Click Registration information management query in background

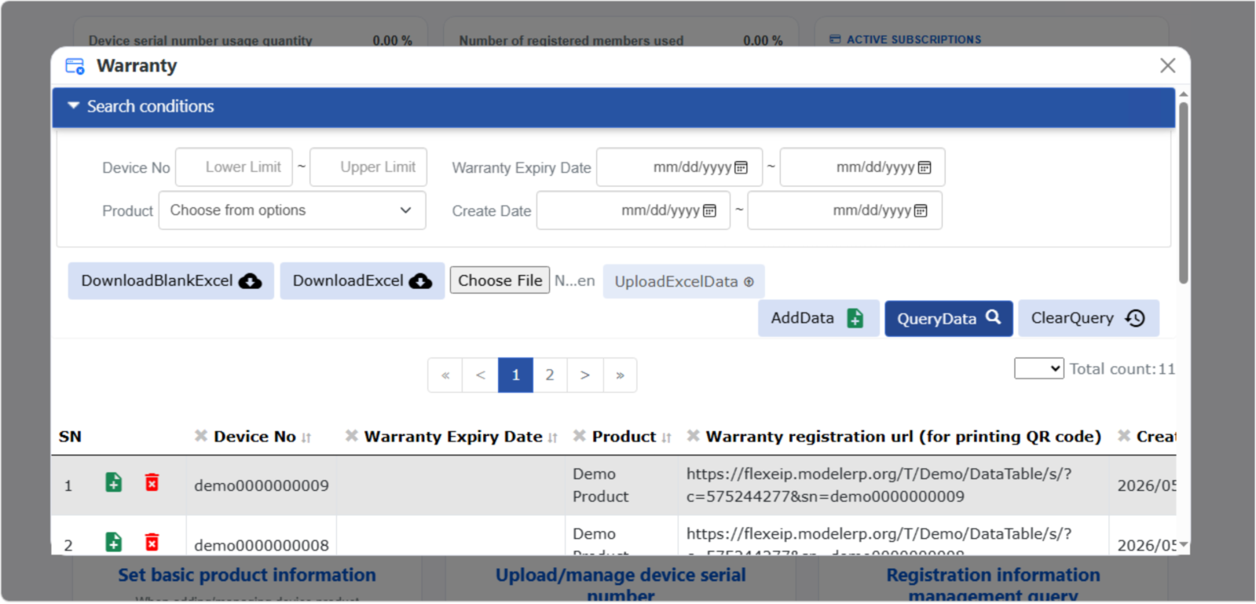point(993,585)
